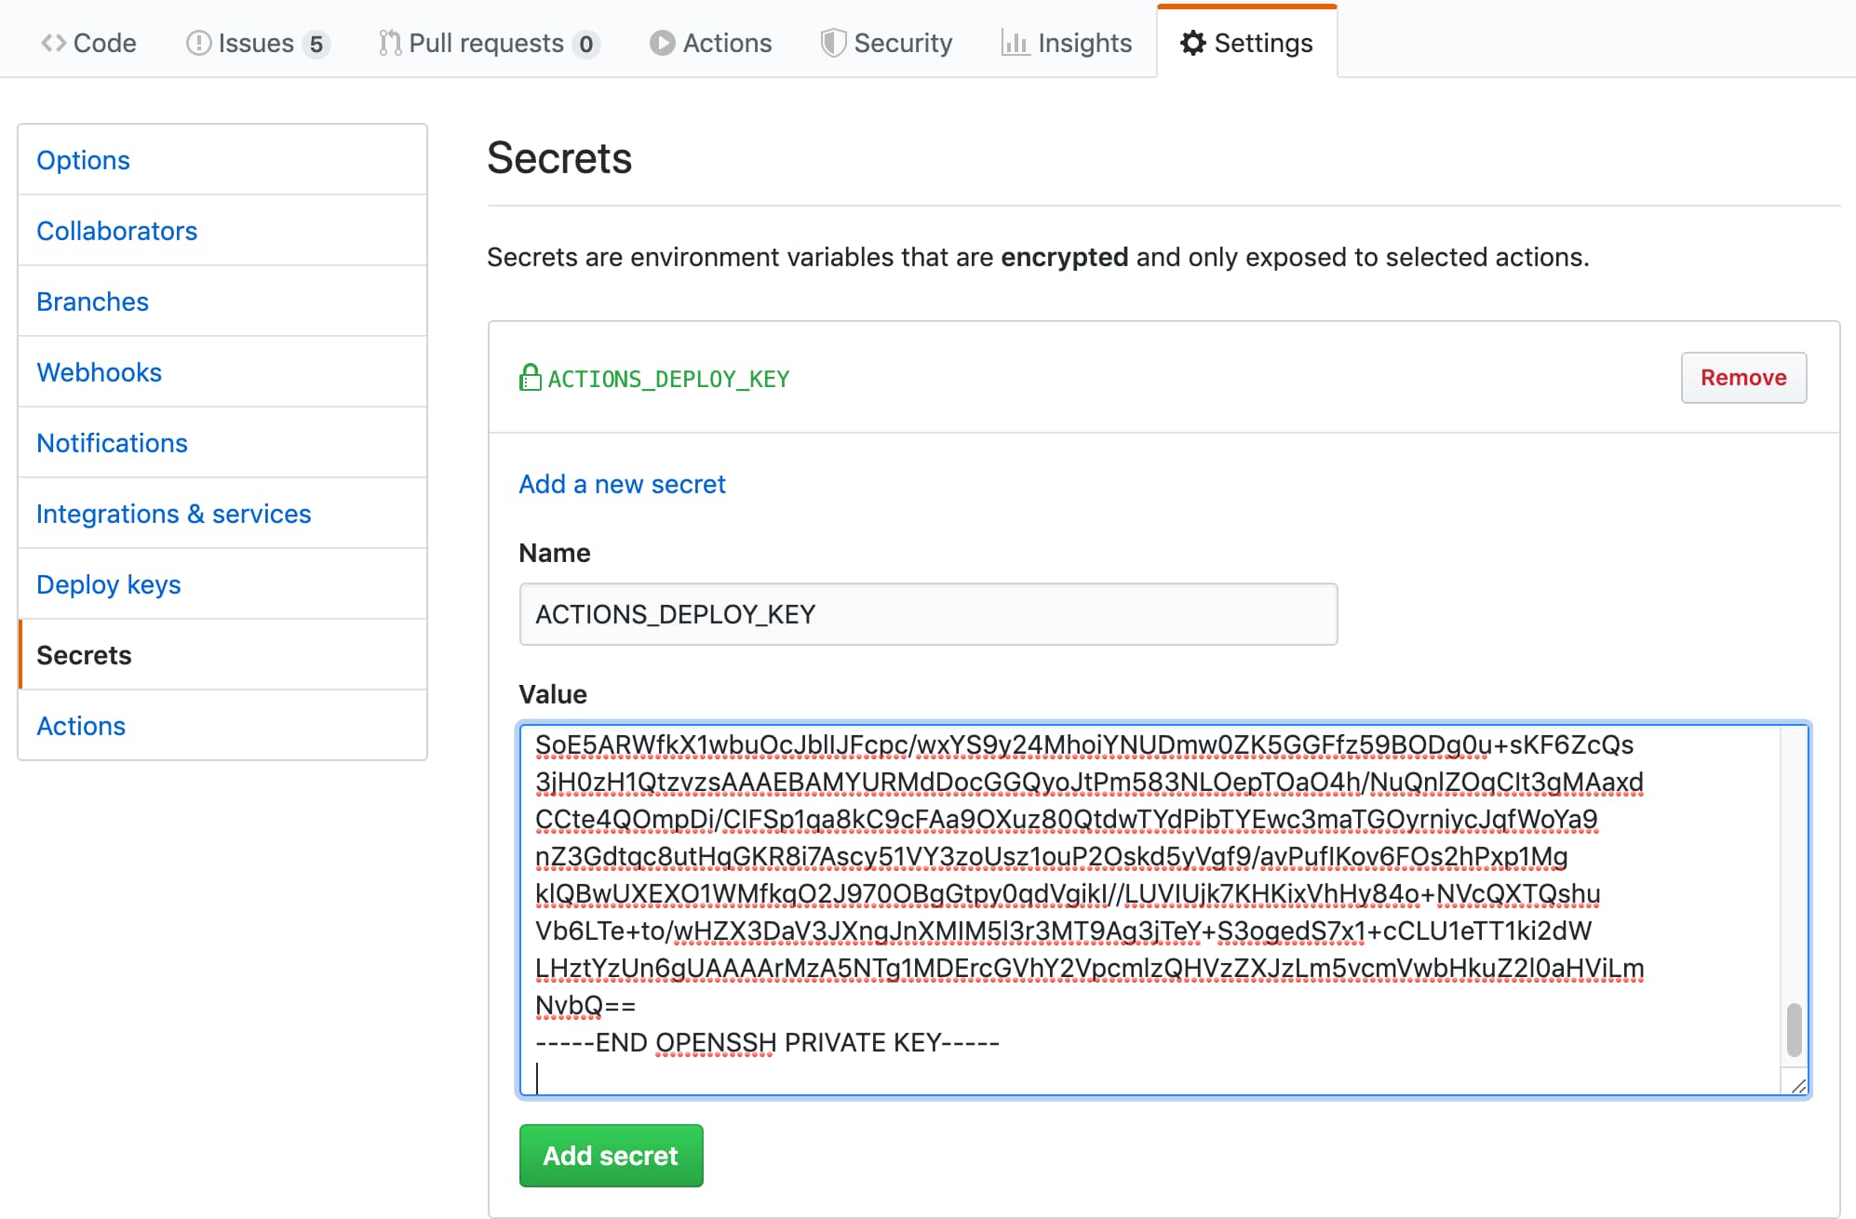
Task: Open Deploy keys settings
Action: 108,584
